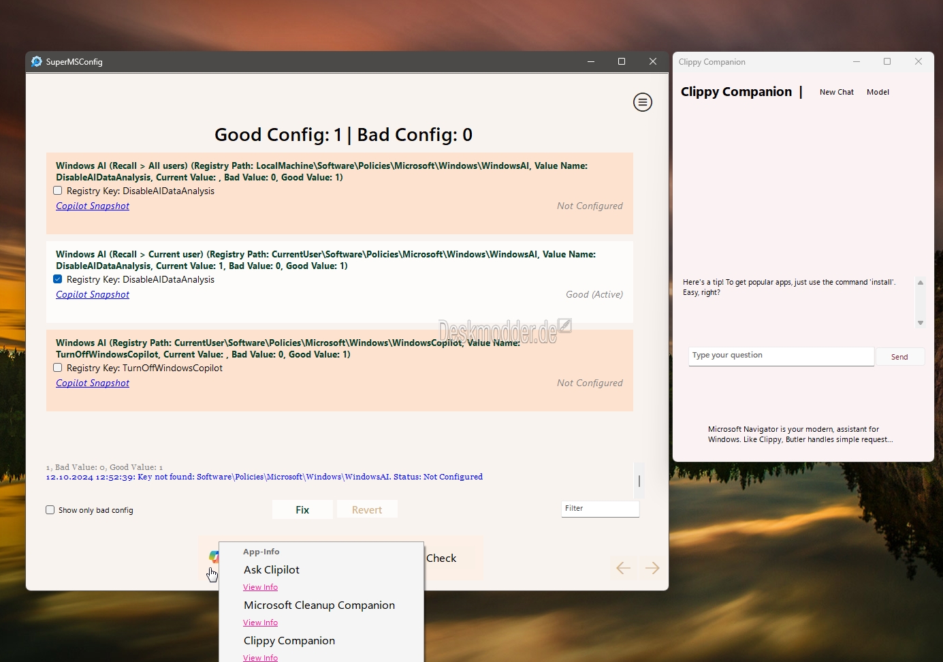The height and width of the screenshot is (662, 943).
Task: Open View Info under Microsoft Cleanup Companion
Action: pos(260,622)
